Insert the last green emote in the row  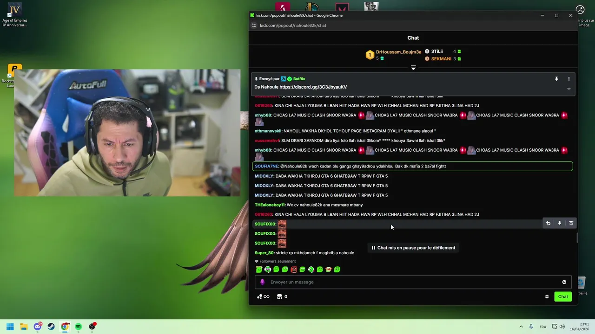click(337, 270)
